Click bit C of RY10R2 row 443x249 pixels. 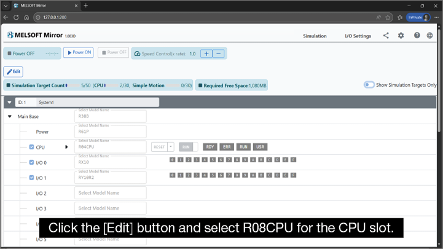coord(269,175)
